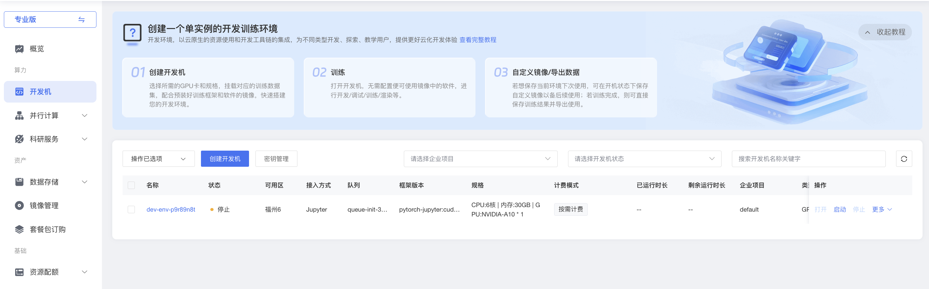Tick the select-all checkbox in table header
The height and width of the screenshot is (289, 929).
point(131,185)
